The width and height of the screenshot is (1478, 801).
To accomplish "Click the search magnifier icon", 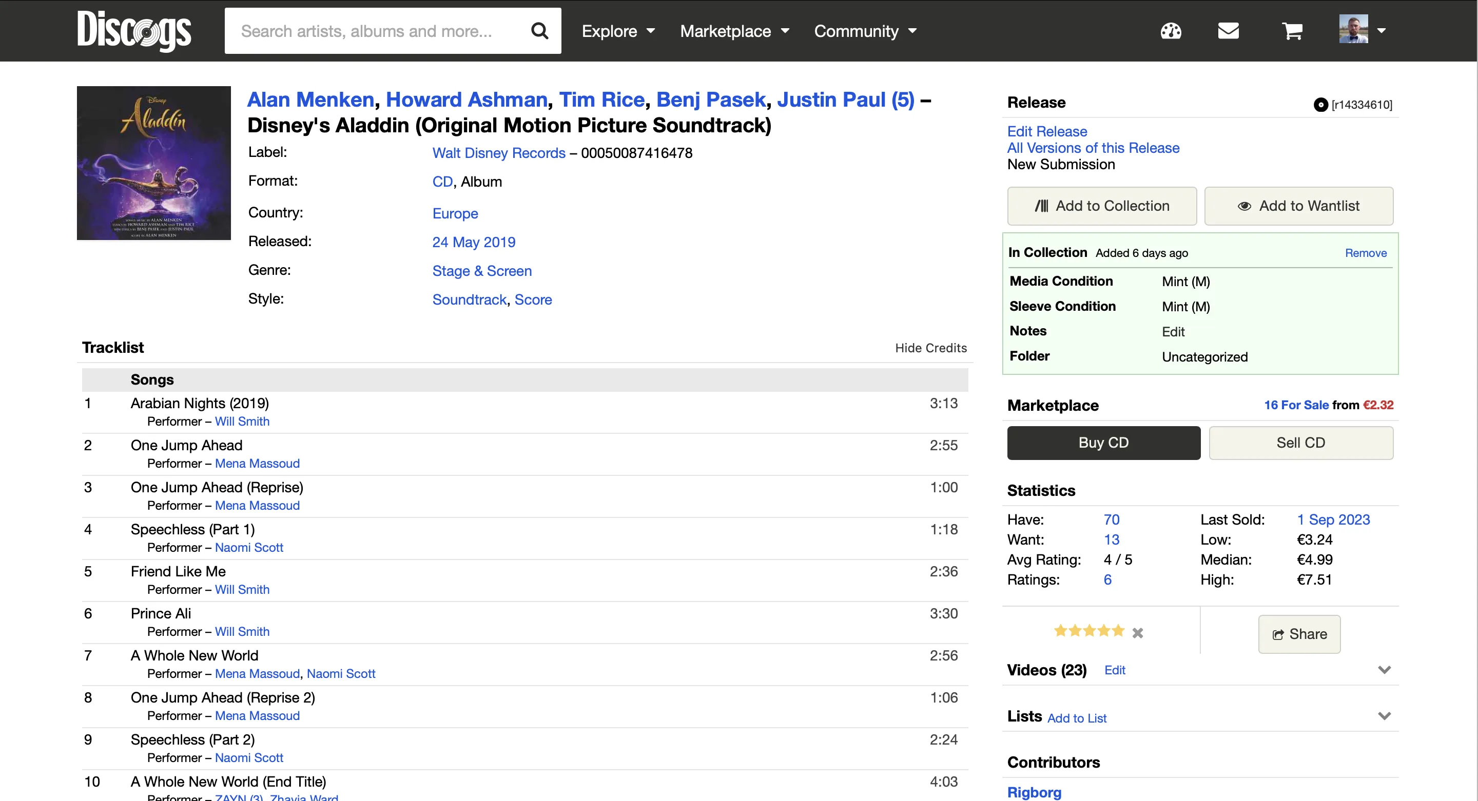I will (539, 30).
